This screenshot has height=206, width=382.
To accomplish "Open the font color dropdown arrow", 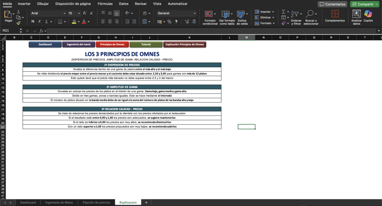I will [89, 22].
